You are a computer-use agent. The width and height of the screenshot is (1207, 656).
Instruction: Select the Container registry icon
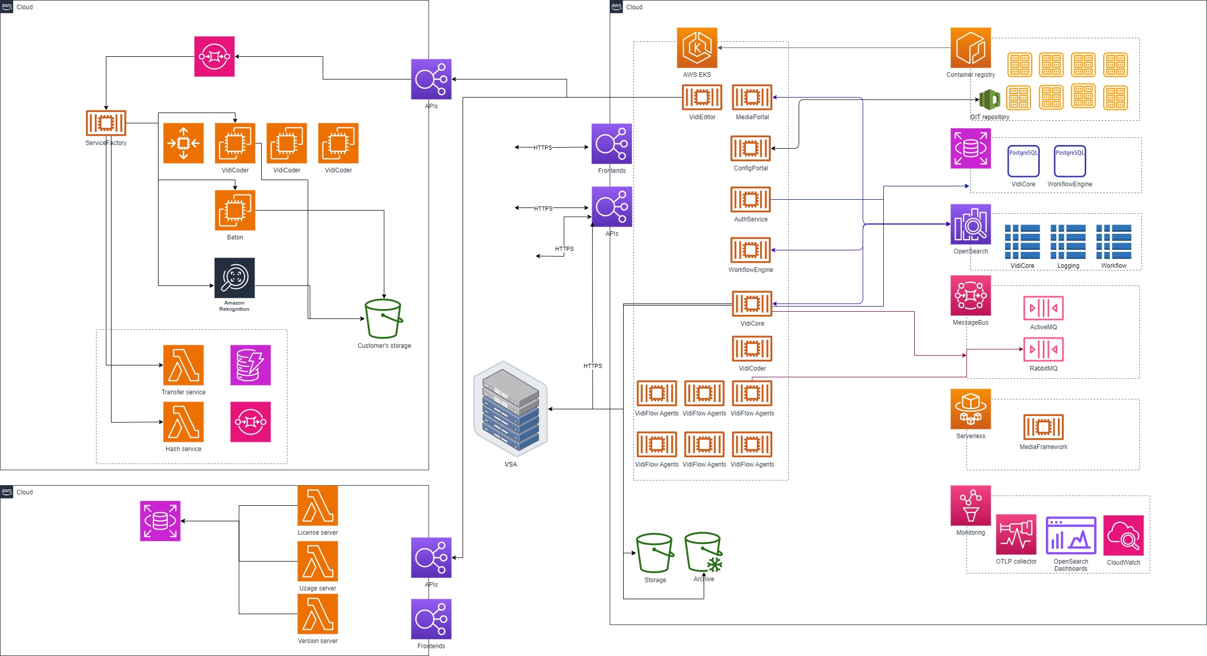(971, 47)
